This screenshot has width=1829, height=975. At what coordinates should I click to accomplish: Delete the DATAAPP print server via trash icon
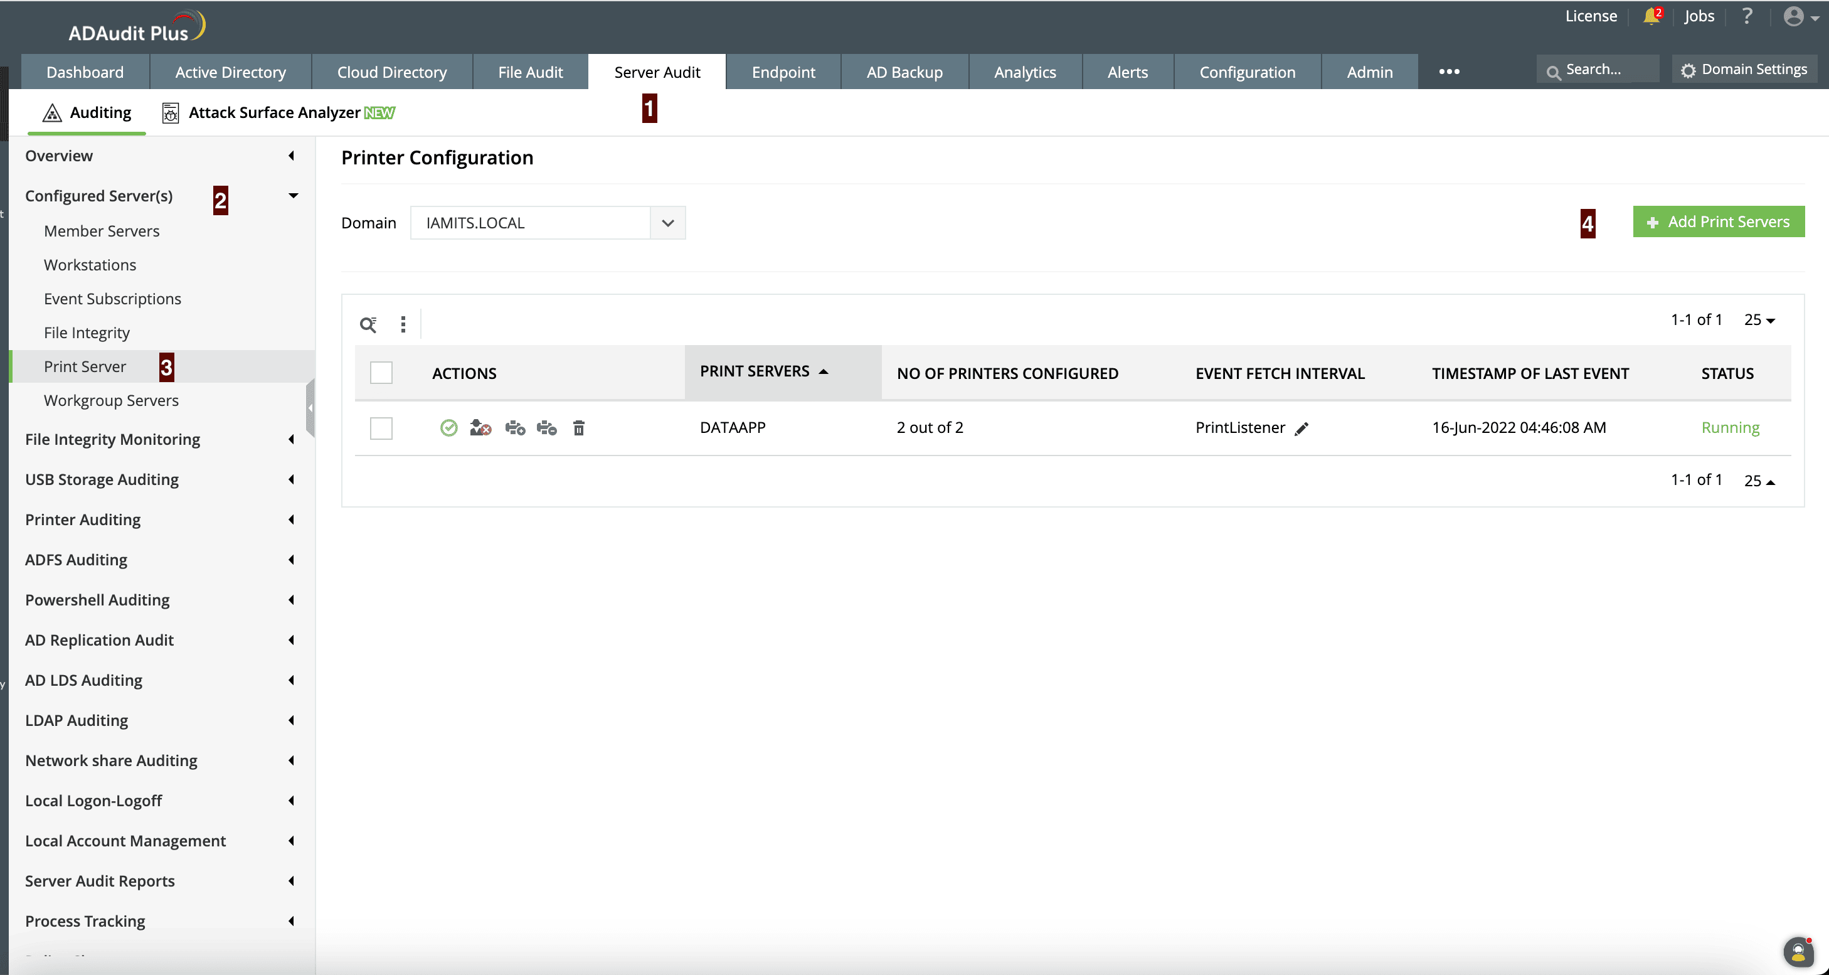[579, 428]
